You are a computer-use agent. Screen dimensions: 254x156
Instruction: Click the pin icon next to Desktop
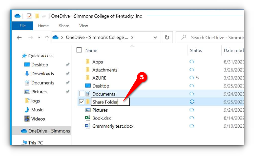pyautogui.click(x=68, y=65)
